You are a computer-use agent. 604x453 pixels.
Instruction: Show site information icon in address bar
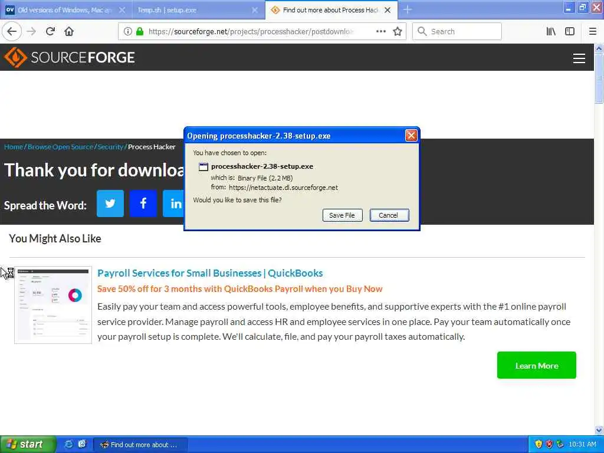coord(127,31)
